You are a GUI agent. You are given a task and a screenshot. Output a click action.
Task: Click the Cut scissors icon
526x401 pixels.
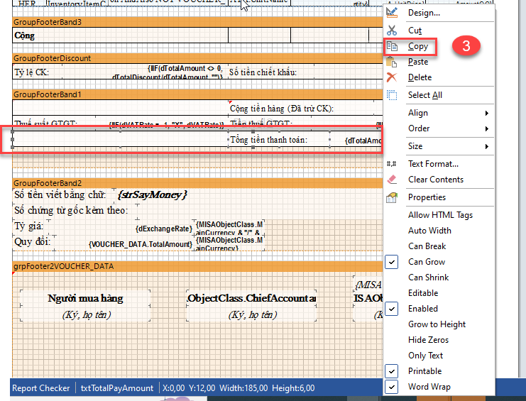pos(392,31)
